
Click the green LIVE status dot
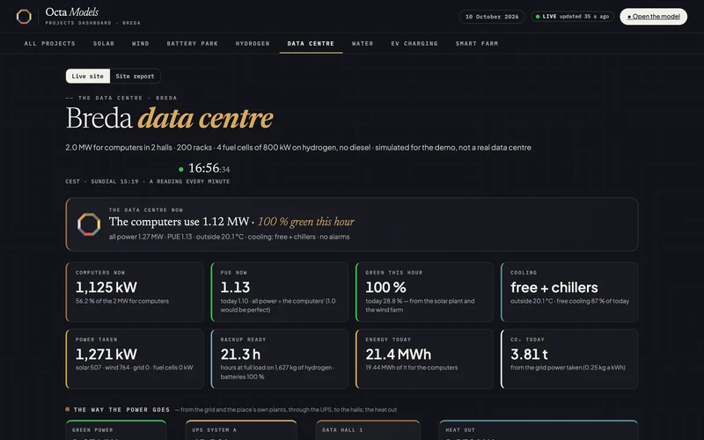538,17
